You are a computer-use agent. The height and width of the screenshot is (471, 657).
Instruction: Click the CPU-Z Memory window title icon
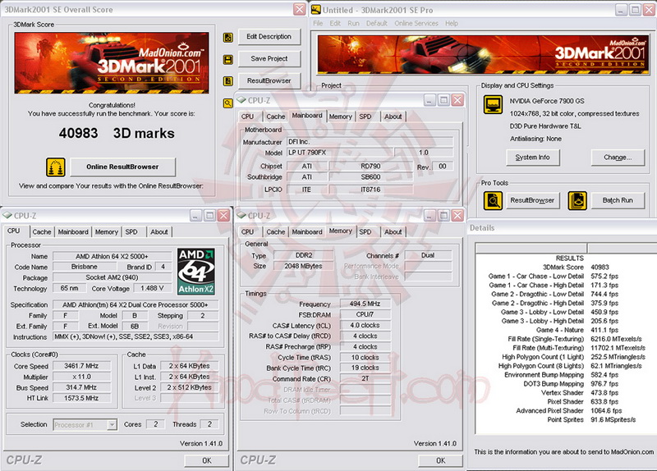(x=241, y=216)
